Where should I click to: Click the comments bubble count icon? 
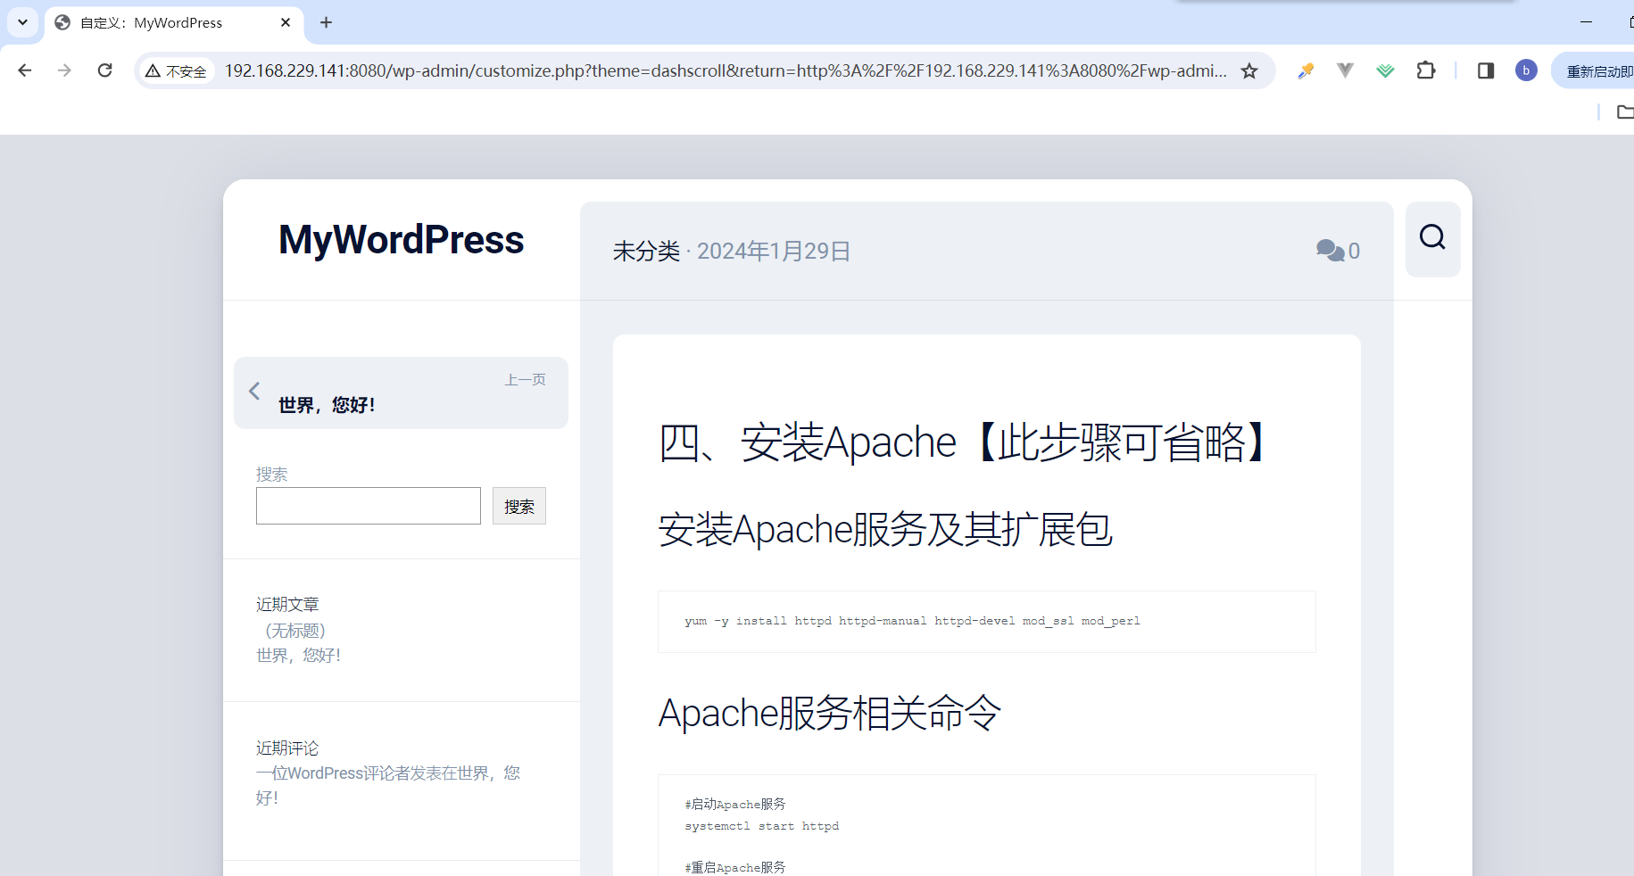1338,252
